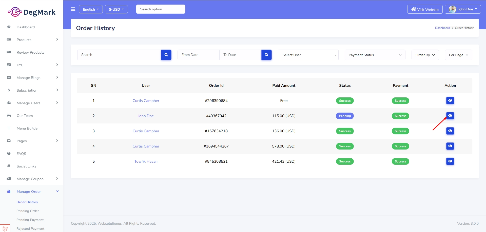Go to Pending Order submenu item
The height and width of the screenshot is (232, 486).
(x=28, y=211)
